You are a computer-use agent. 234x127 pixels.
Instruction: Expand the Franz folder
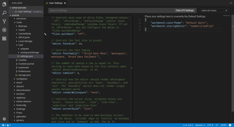(26, 113)
